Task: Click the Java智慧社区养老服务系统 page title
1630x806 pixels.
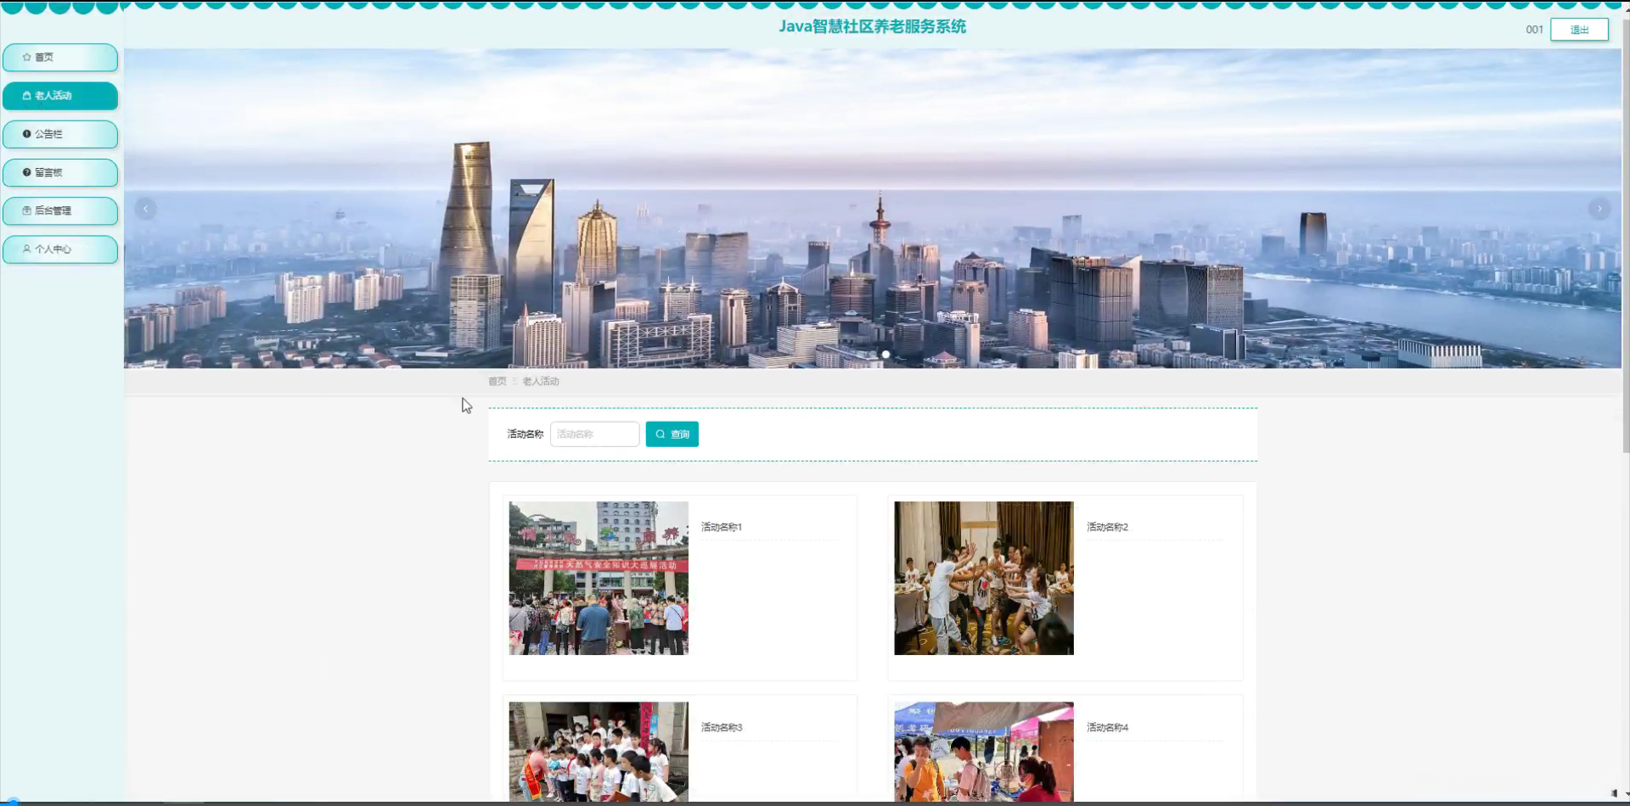Action: pyautogui.click(x=873, y=26)
